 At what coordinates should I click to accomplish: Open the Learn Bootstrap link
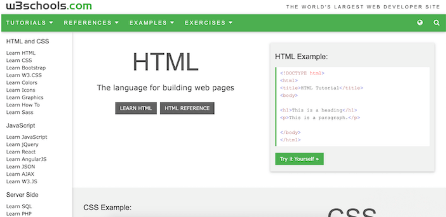(26, 68)
